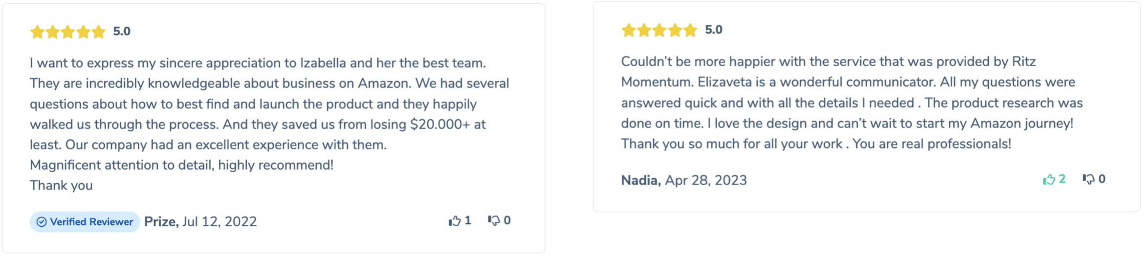Click first star in Prize's review rating
The width and height of the screenshot is (1144, 259).
pos(37,32)
